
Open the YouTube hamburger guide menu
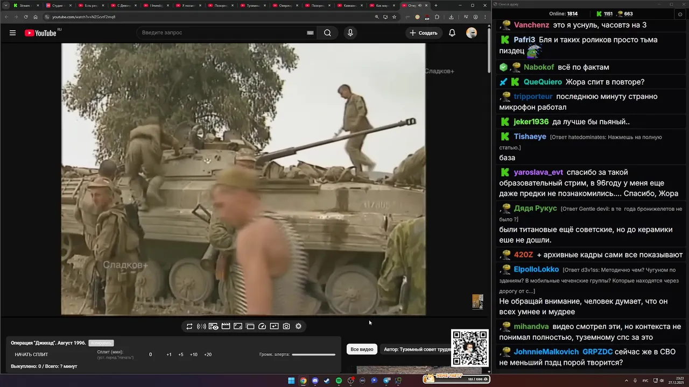point(12,33)
